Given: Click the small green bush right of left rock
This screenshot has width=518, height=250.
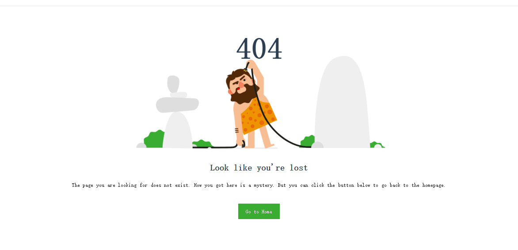Looking at the screenshot, I should [x=202, y=144].
